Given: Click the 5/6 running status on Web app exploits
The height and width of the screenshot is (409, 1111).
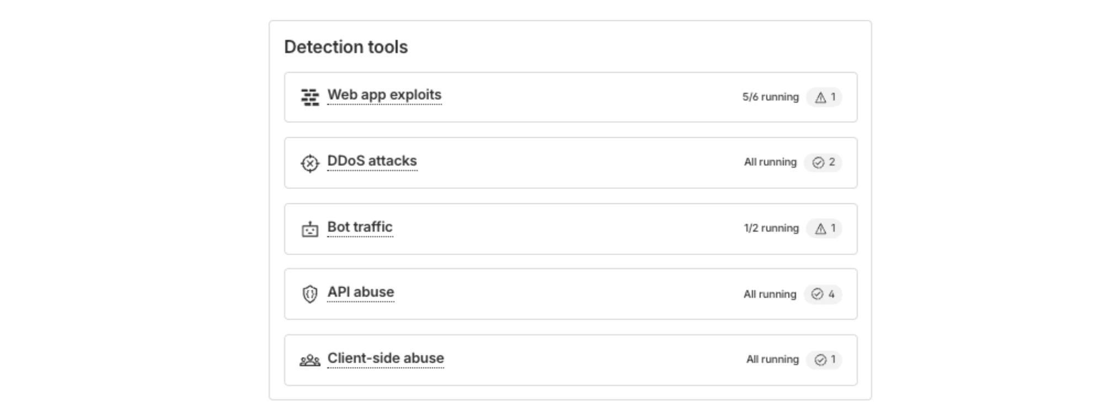Looking at the screenshot, I should coord(770,96).
